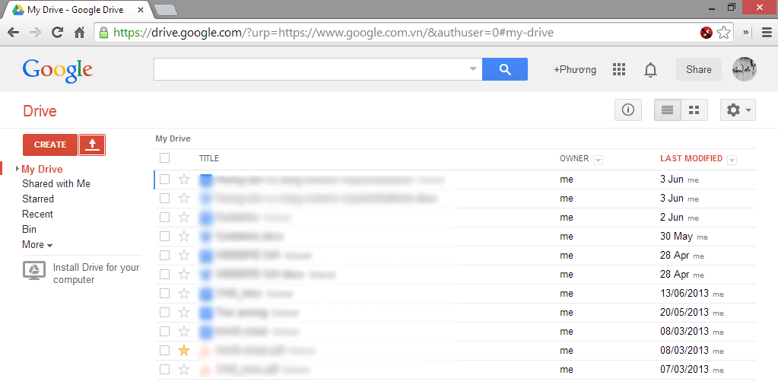Open the Google apps grid icon
Screen dimensions: 778x388
[x=619, y=69]
